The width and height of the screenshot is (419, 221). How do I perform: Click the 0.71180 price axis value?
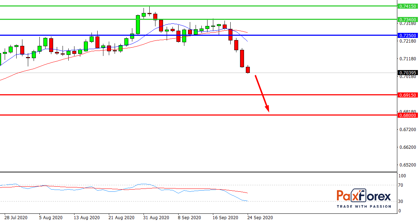coord(408,59)
